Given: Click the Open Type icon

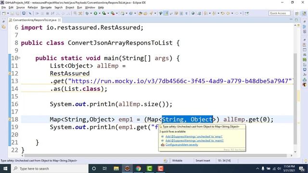Looking at the screenshot, I should (x=140, y=13).
